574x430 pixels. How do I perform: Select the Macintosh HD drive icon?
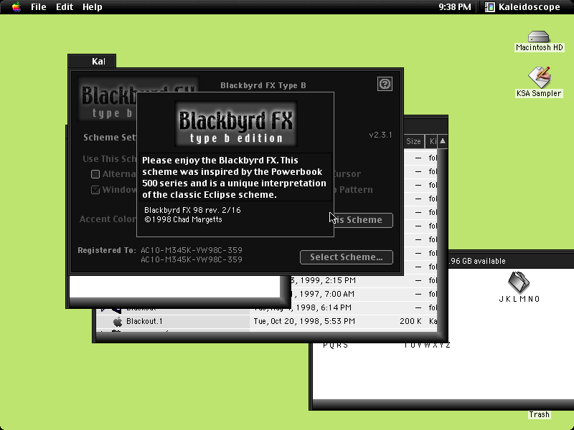[x=539, y=37]
